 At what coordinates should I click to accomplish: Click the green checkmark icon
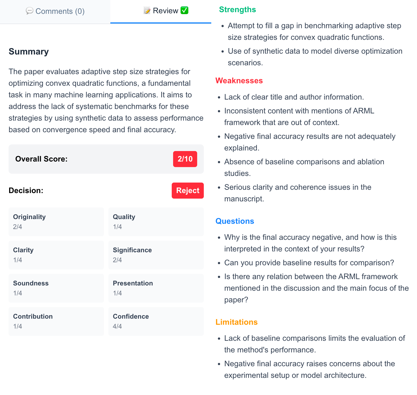tap(184, 11)
